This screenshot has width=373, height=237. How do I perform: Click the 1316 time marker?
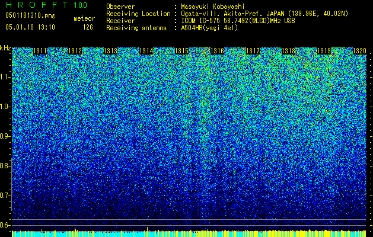pos(217,51)
